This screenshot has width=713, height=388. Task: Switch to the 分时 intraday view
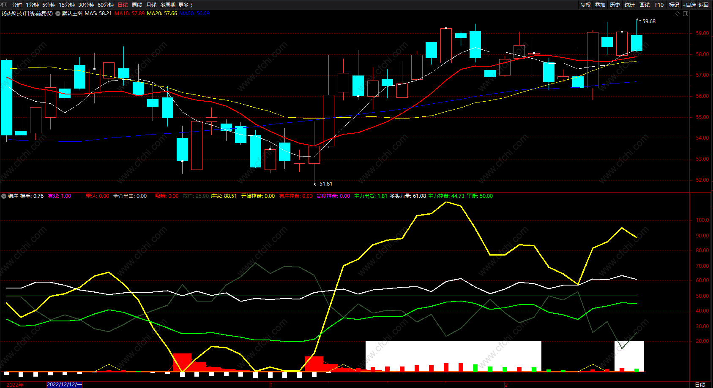(17, 5)
